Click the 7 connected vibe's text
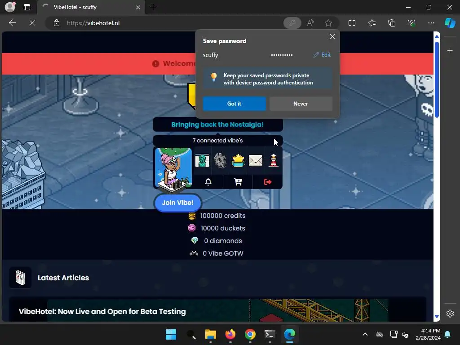 pyautogui.click(x=218, y=141)
